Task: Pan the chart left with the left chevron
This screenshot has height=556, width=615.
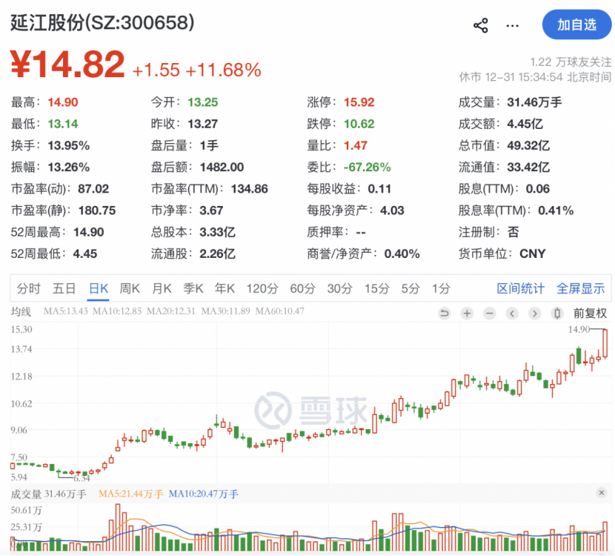Action: [x=512, y=314]
